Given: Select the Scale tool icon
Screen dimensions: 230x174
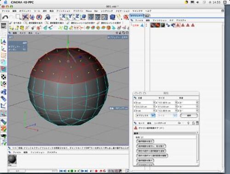Looking at the screenshot, I should click(32, 17).
